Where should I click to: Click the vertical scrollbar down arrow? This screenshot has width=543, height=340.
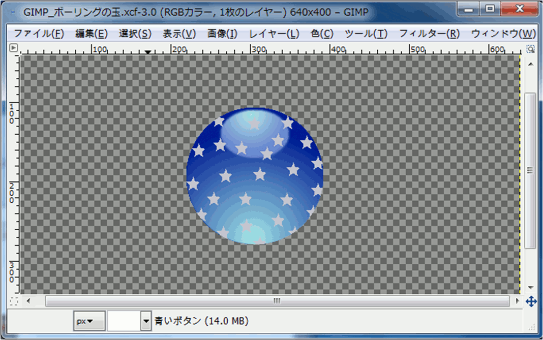coord(530,287)
